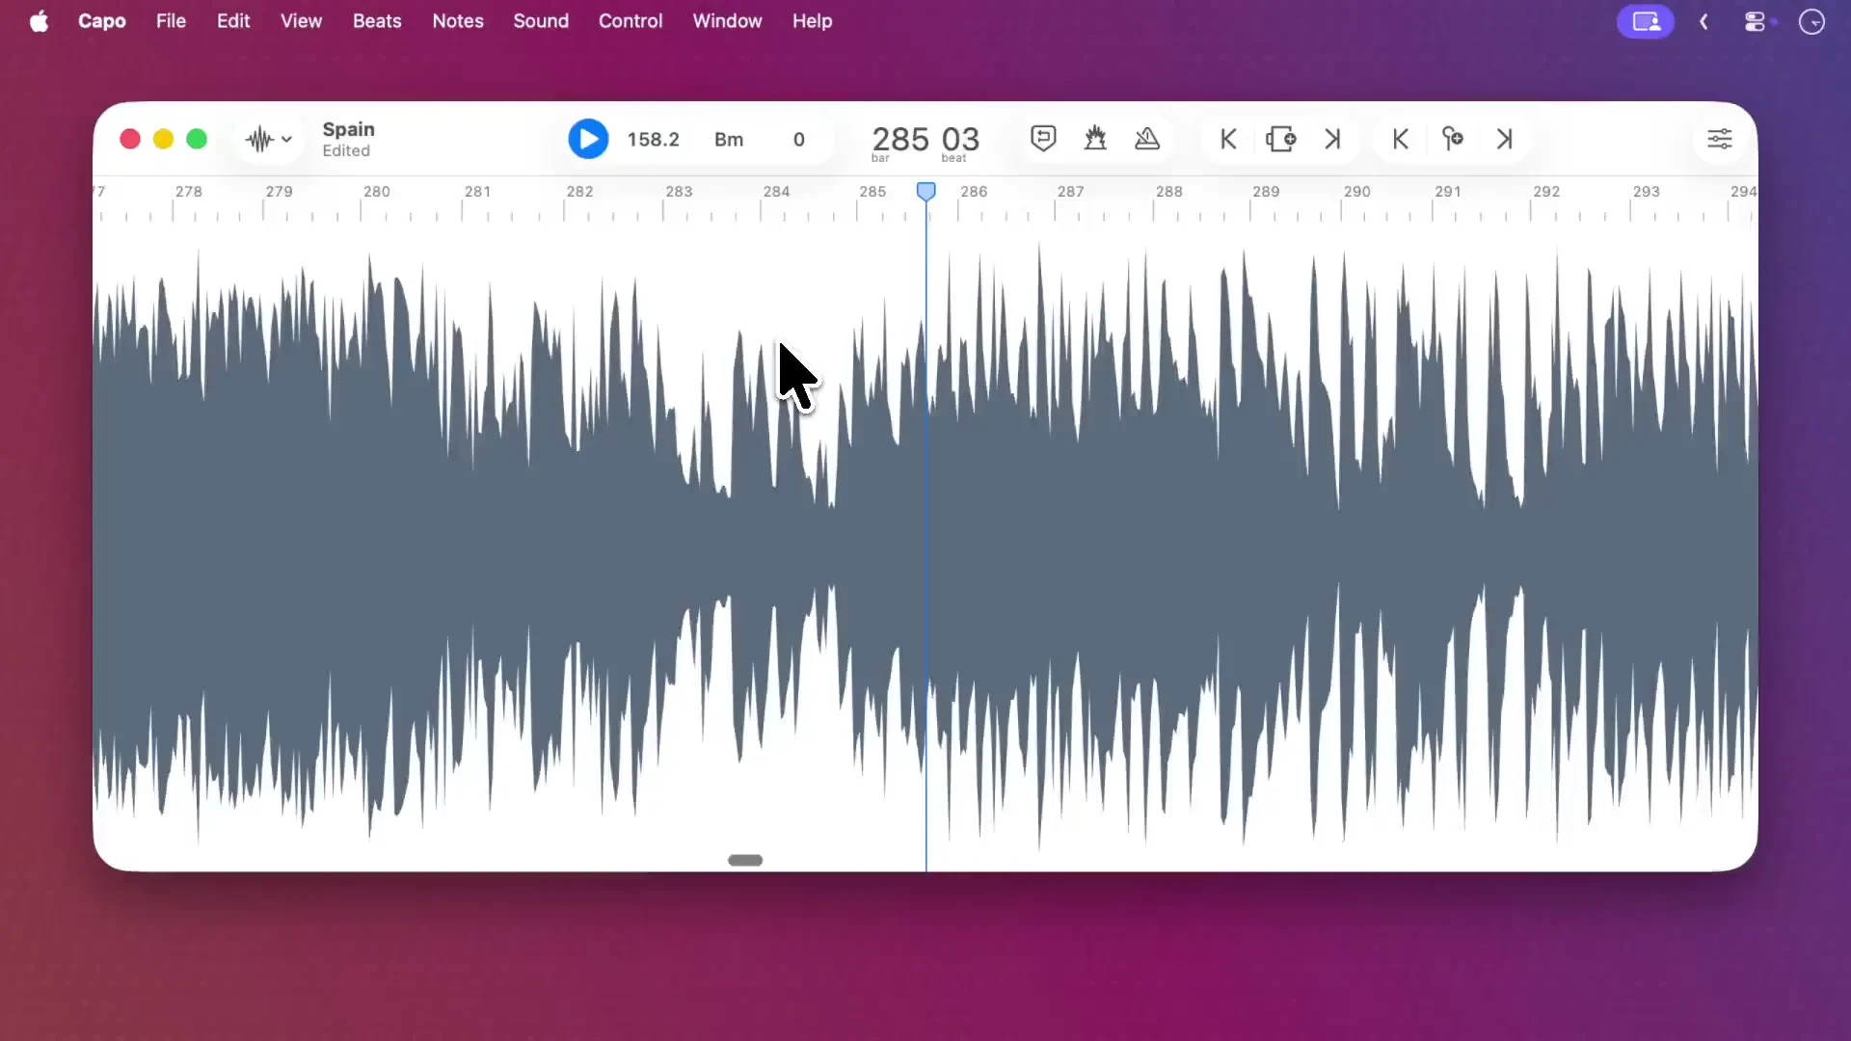This screenshot has width=1851, height=1041.
Task: Click bar 292 on the ruler
Action: point(1546,191)
